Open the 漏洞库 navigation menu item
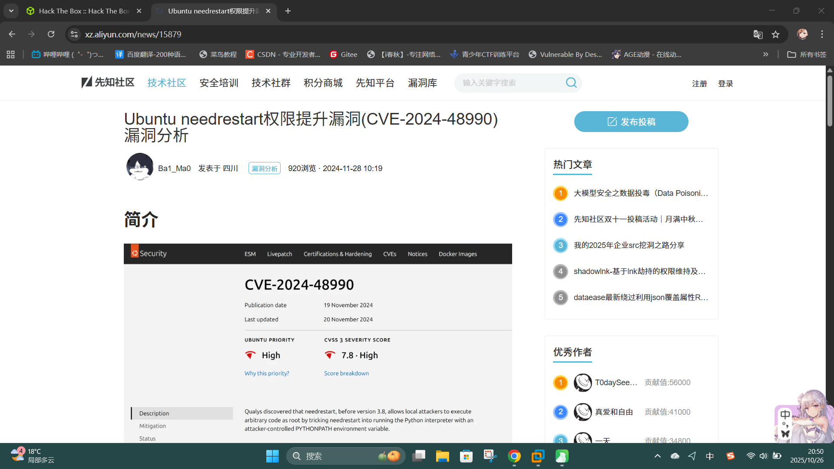Screen dimensions: 834x469 tap(422, 83)
